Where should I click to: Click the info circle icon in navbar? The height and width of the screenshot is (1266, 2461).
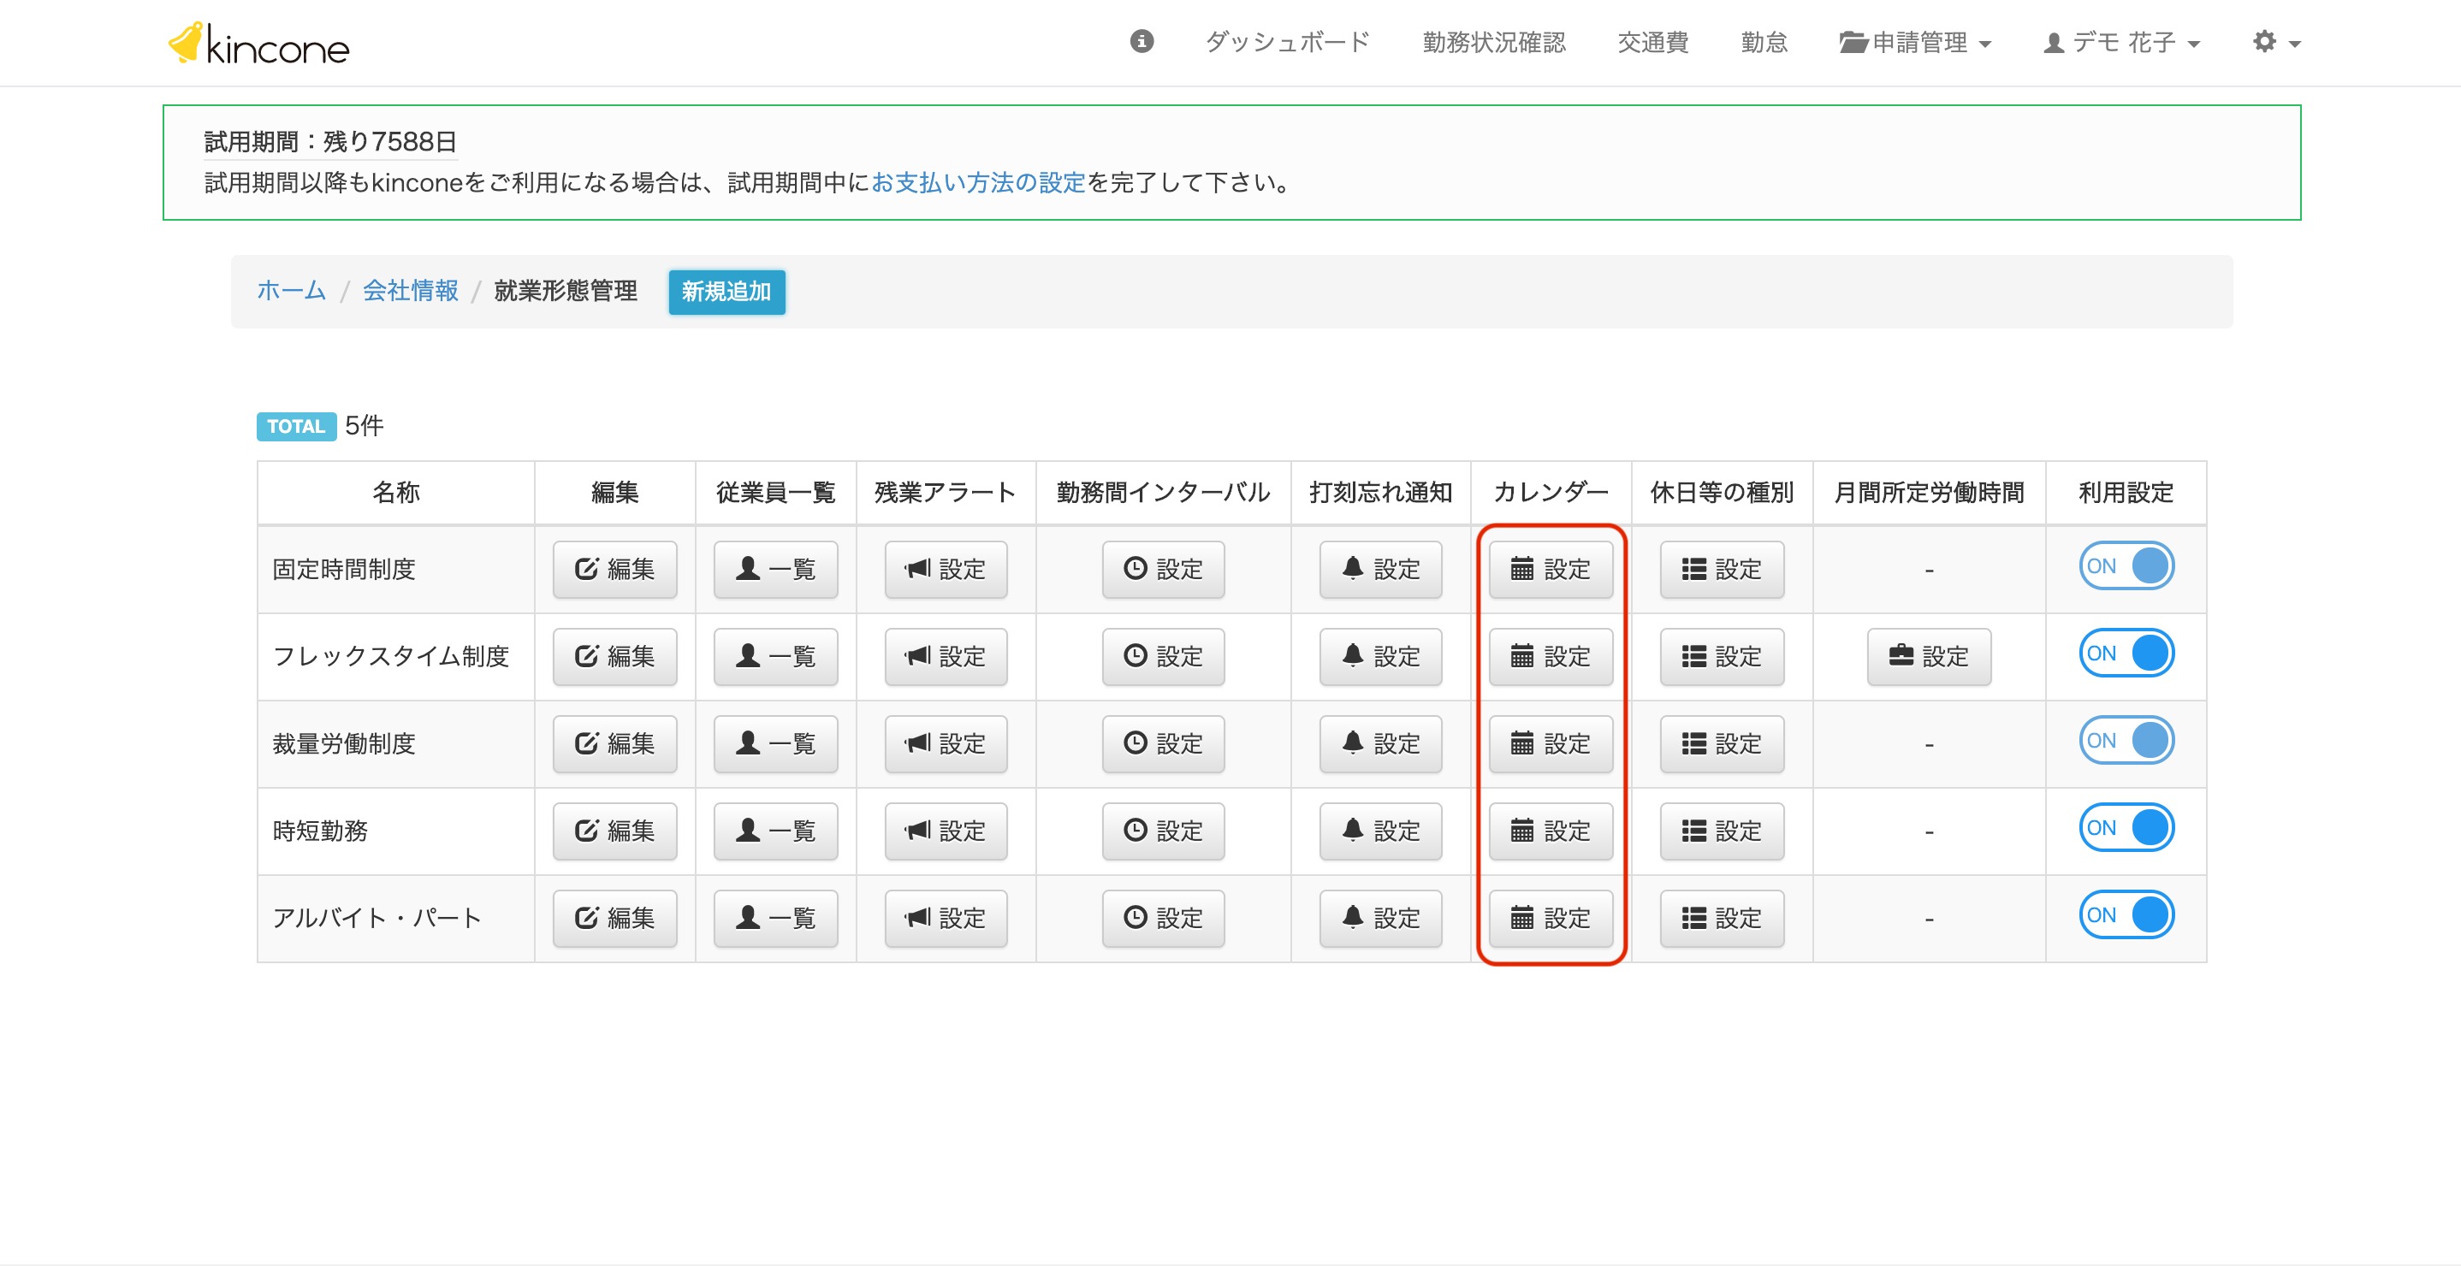coord(1141,42)
